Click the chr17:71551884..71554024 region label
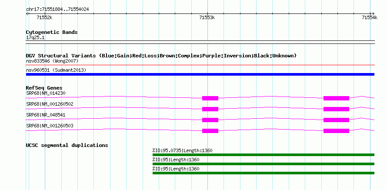 [x=57, y=10]
